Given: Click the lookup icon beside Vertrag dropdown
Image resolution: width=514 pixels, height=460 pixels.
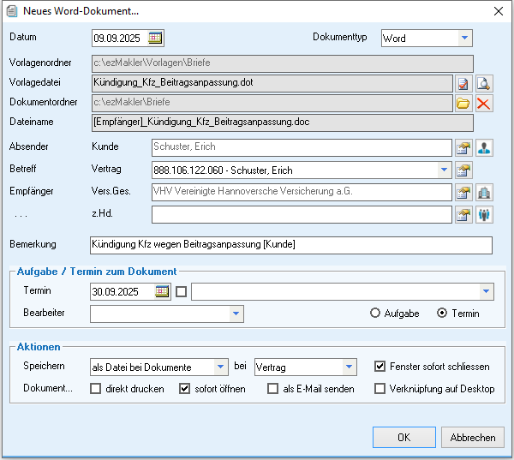Looking at the screenshot, I should 463,170.
